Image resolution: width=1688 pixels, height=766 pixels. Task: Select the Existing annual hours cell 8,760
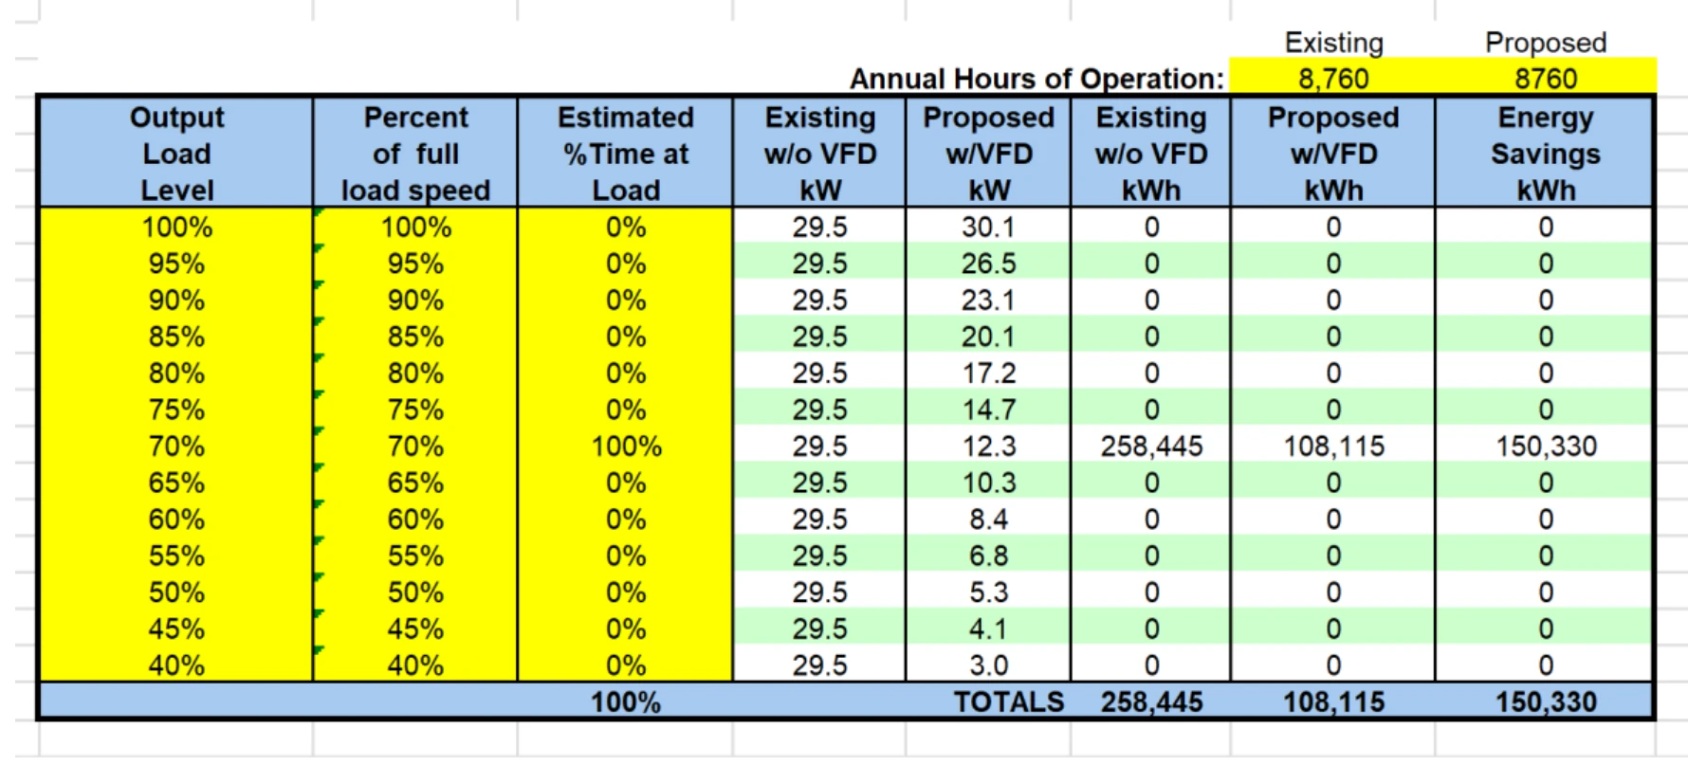[x=1332, y=78]
